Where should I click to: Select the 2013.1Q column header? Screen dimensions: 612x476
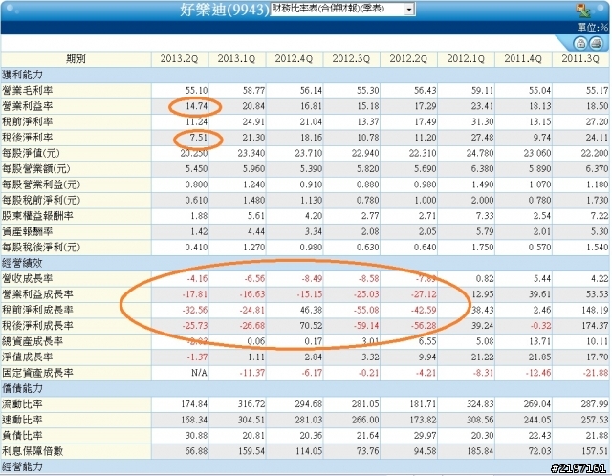pos(236,59)
